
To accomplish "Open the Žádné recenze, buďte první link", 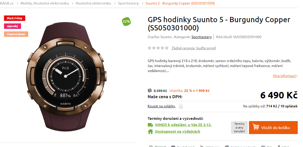I will click(x=194, y=48).
